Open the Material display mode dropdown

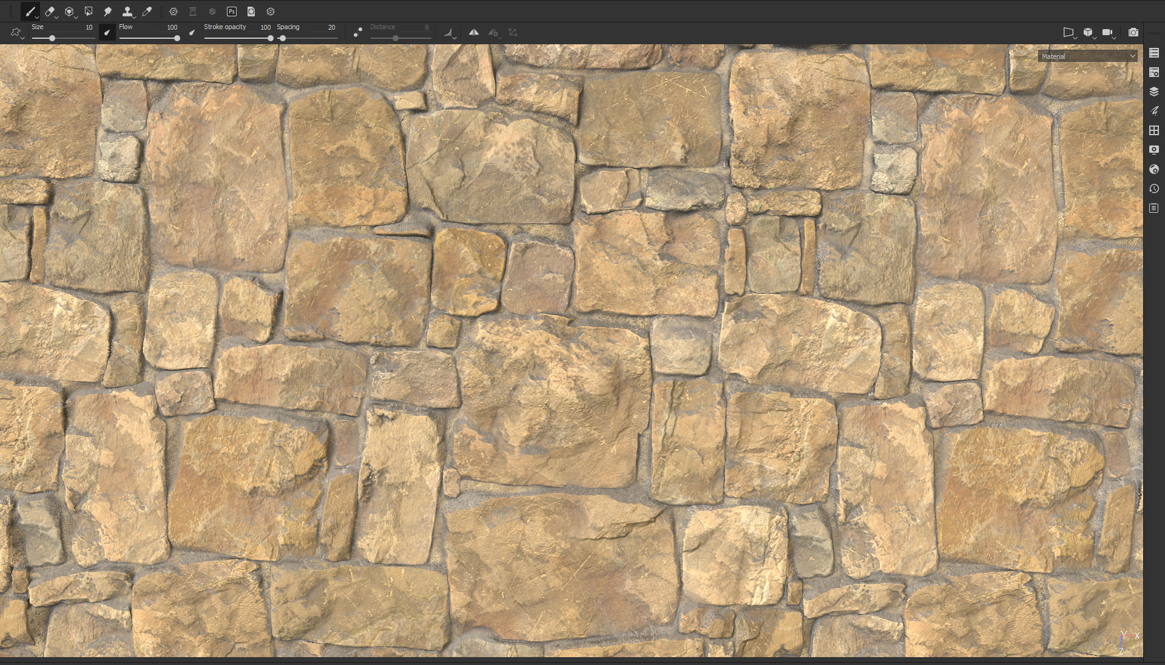[x=1087, y=56]
